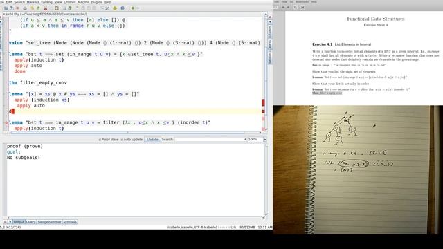Click the Split Vertically toolbar icon

(x=94, y=8)
